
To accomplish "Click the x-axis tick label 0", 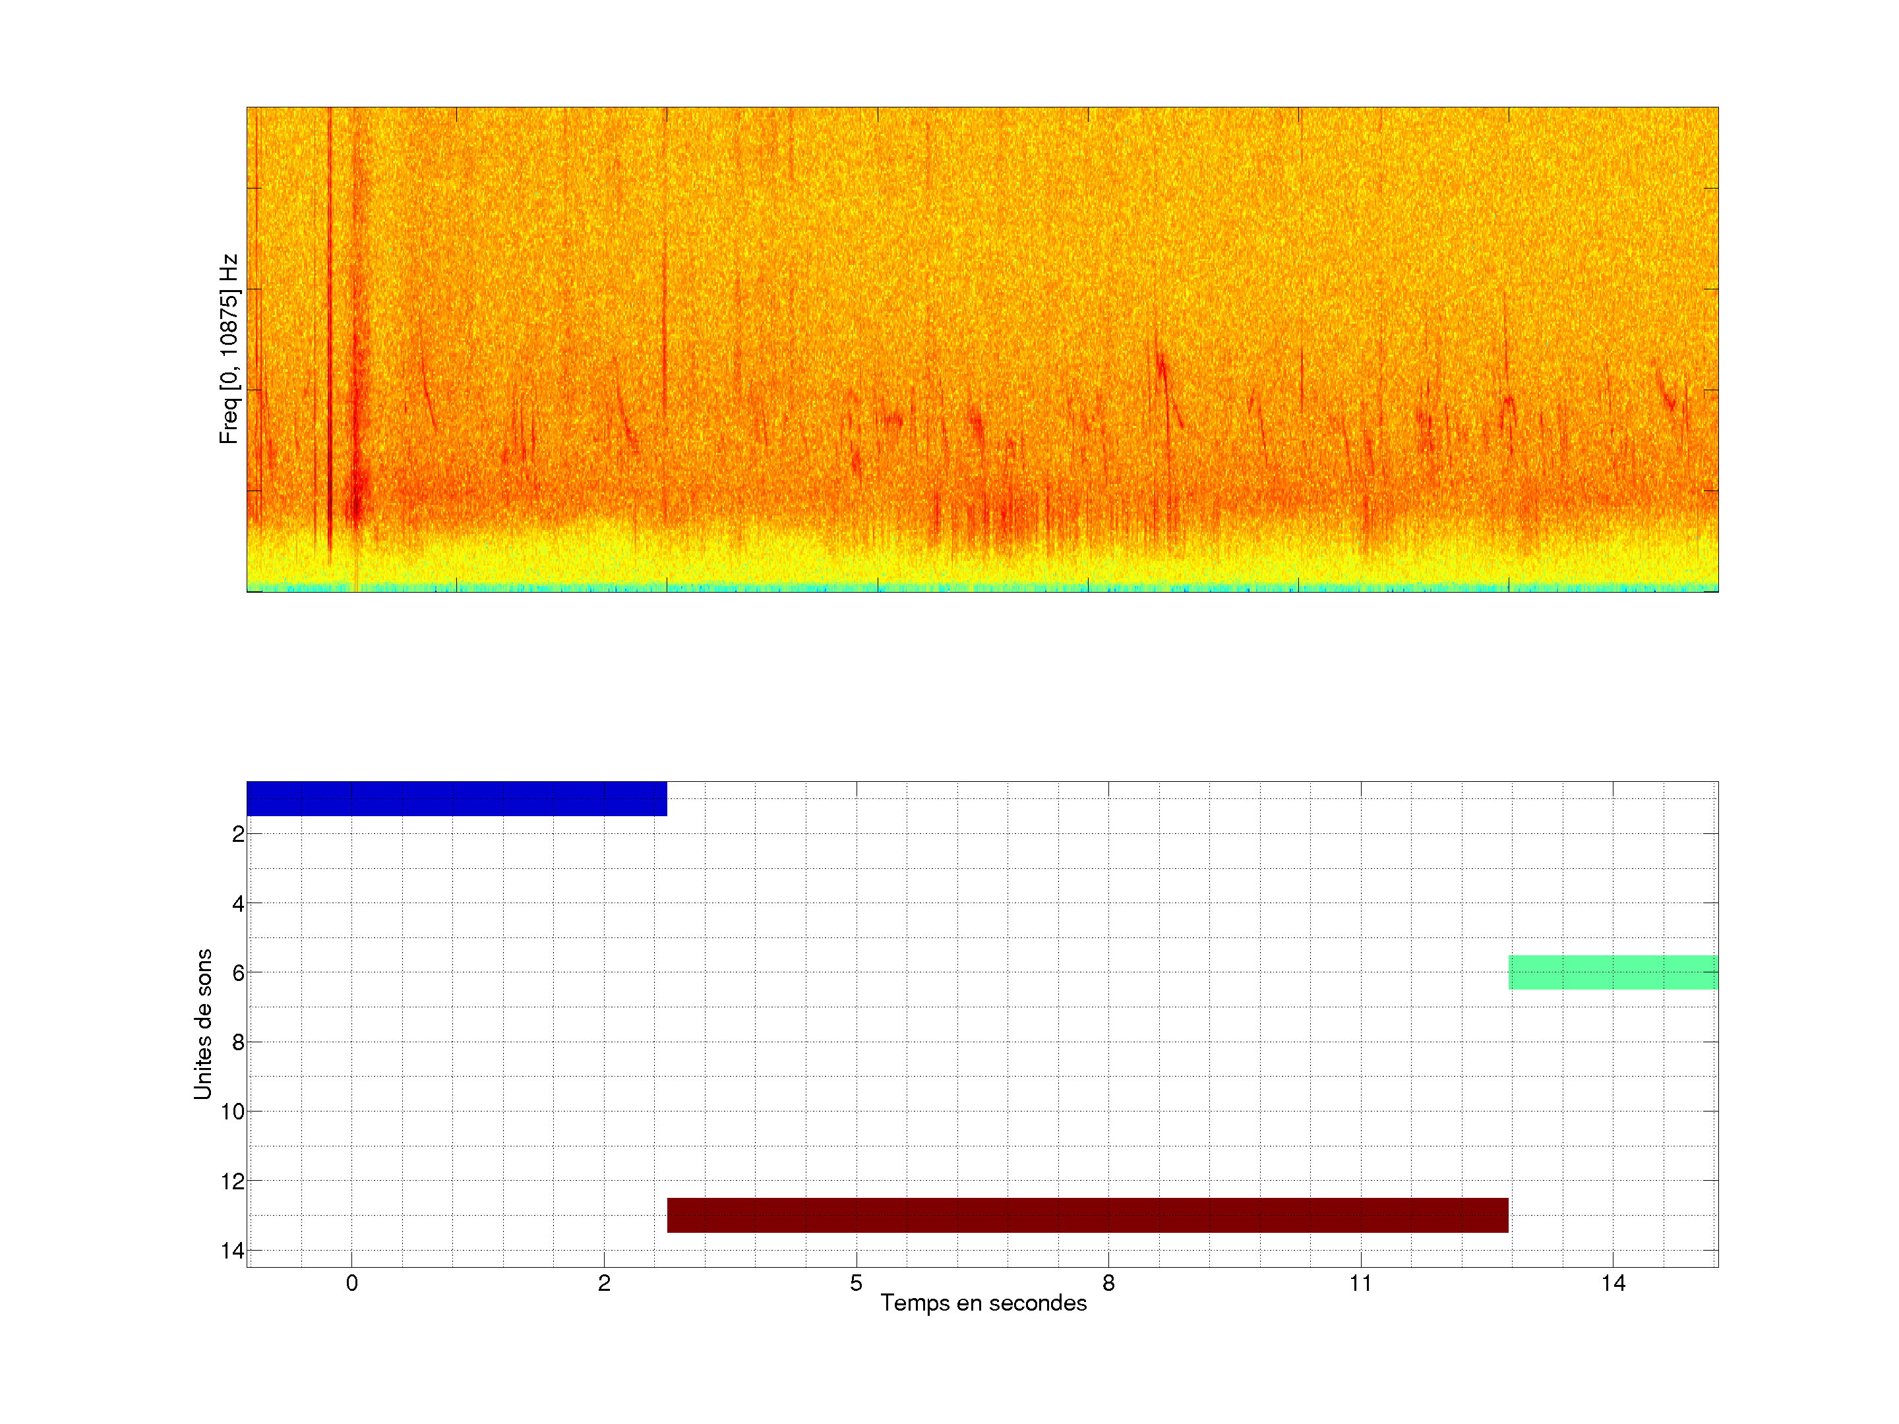I will pos(351,1283).
